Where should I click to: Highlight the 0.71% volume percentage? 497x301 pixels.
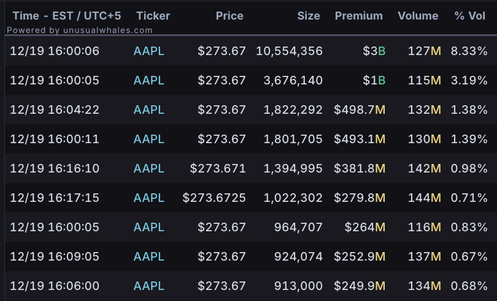pos(469,198)
